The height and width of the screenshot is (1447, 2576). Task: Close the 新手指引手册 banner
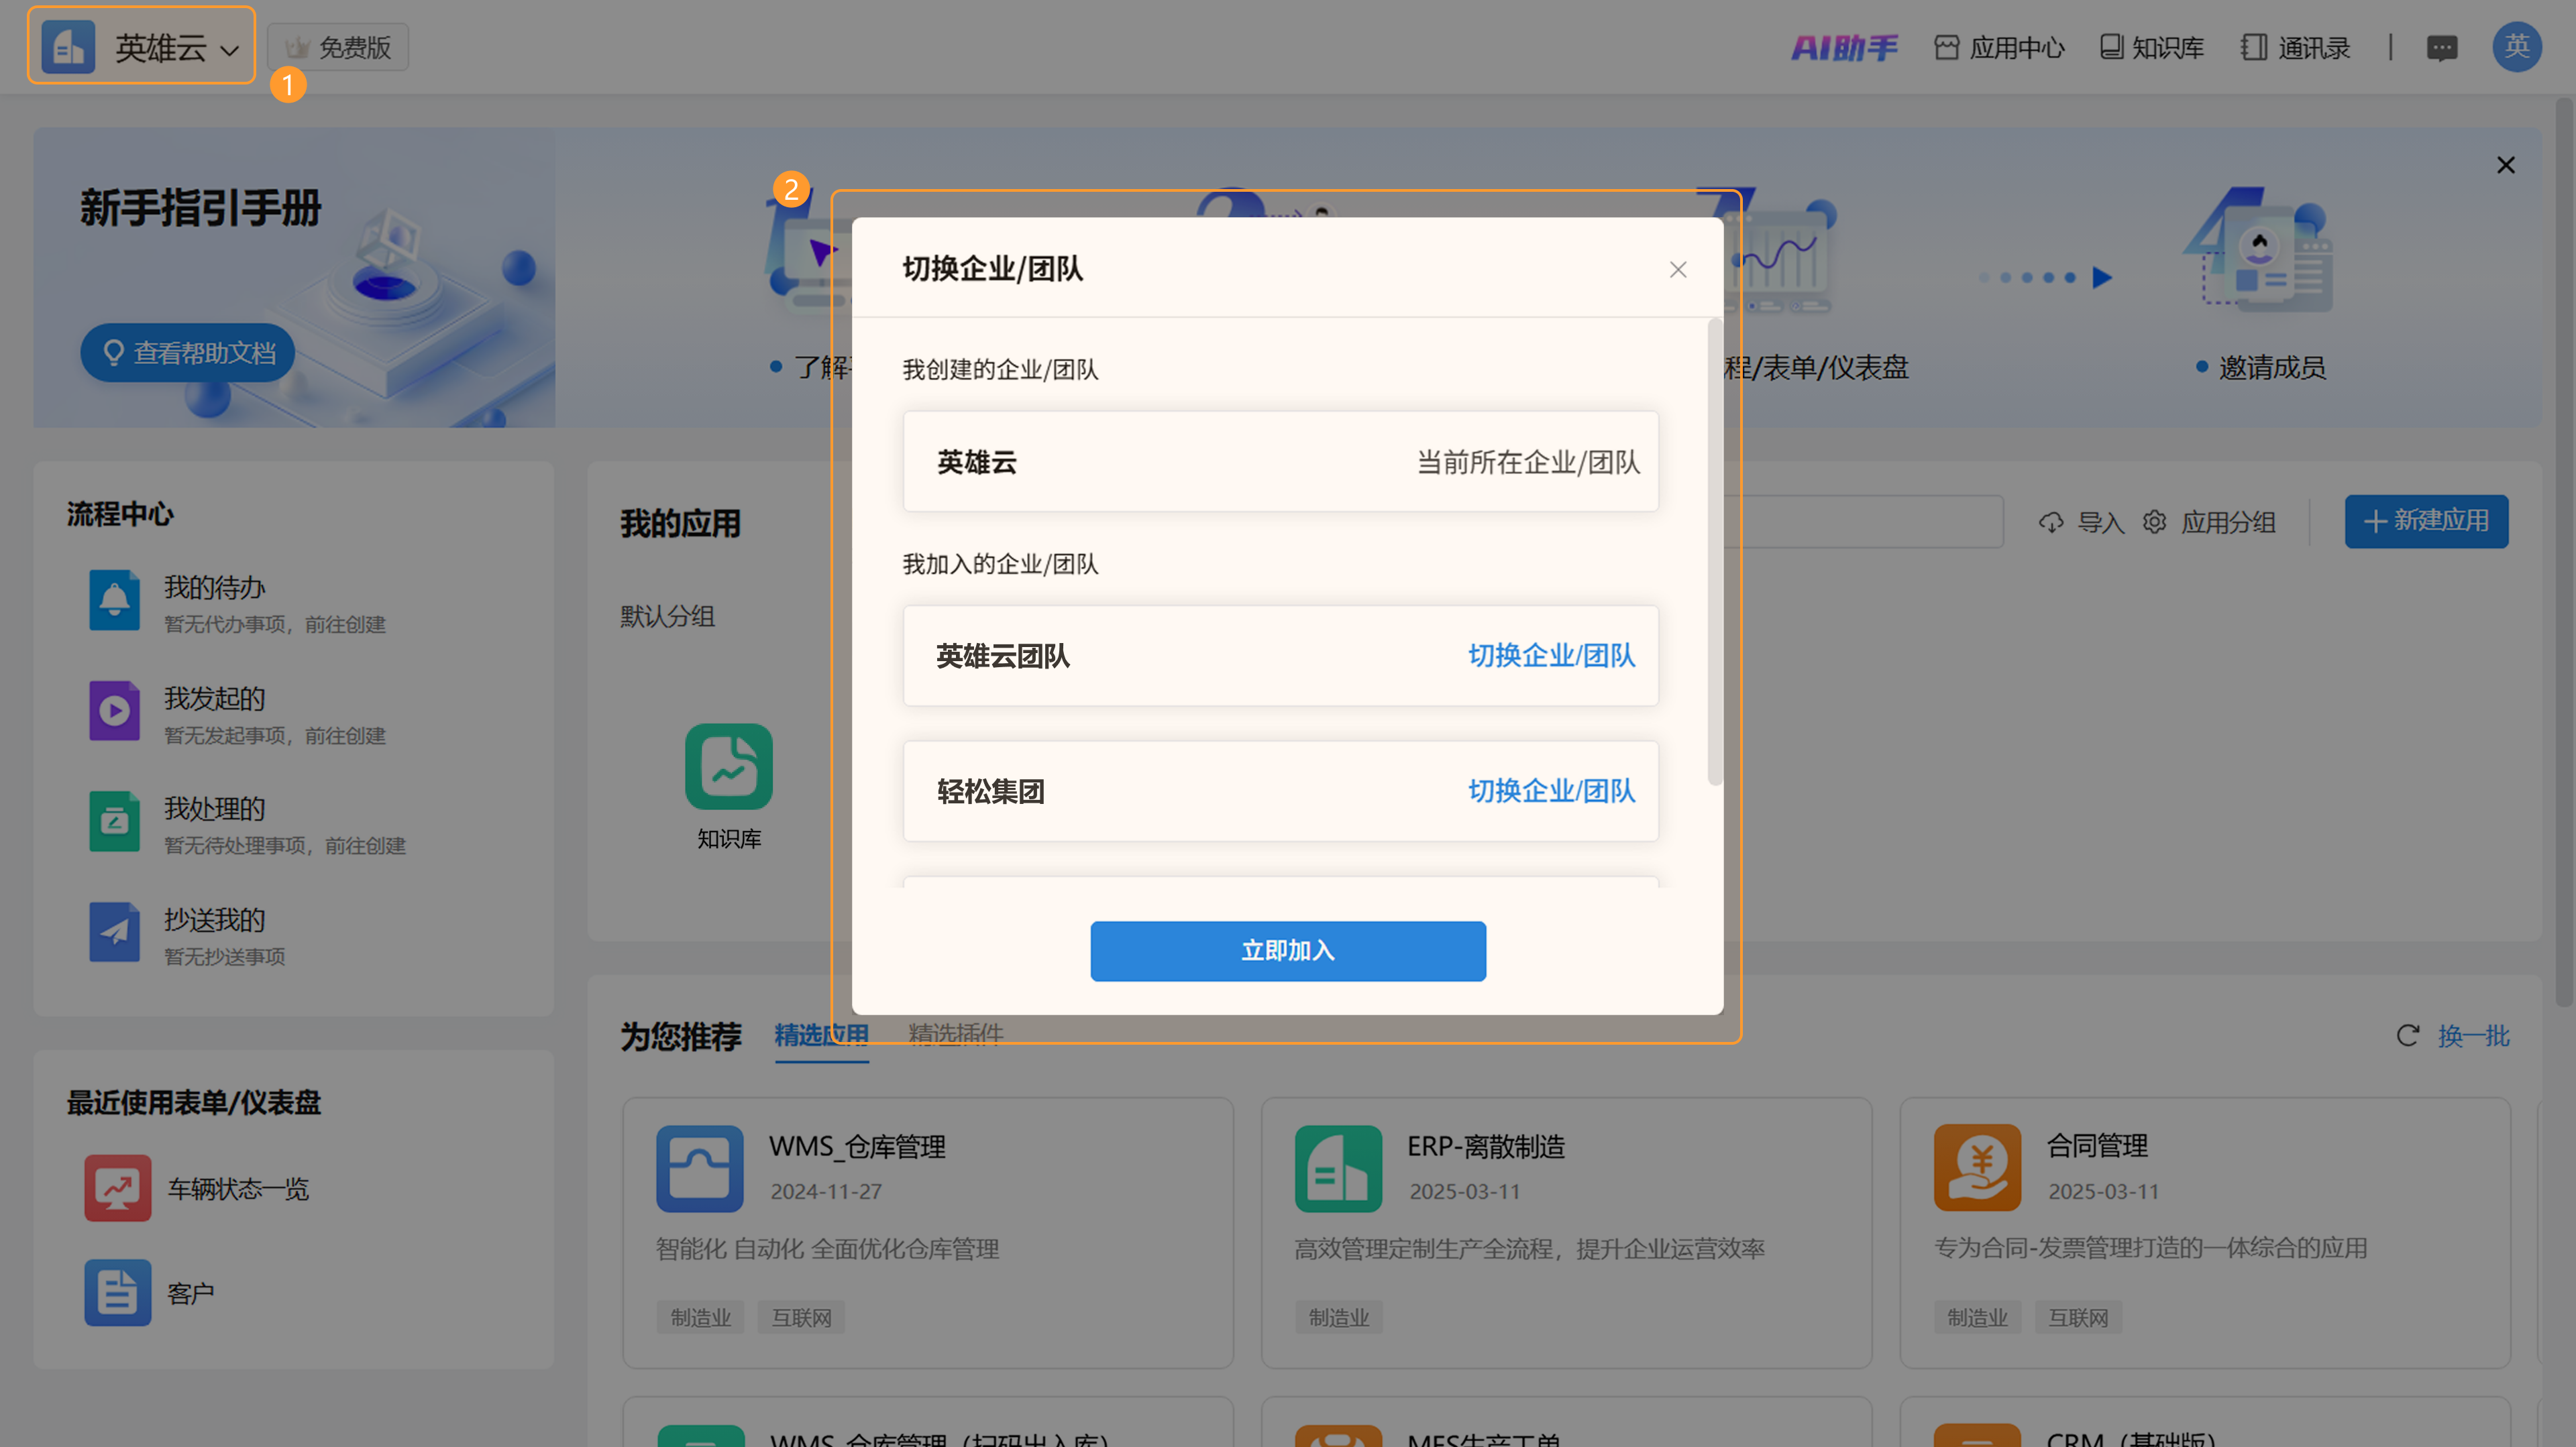click(x=2505, y=165)
